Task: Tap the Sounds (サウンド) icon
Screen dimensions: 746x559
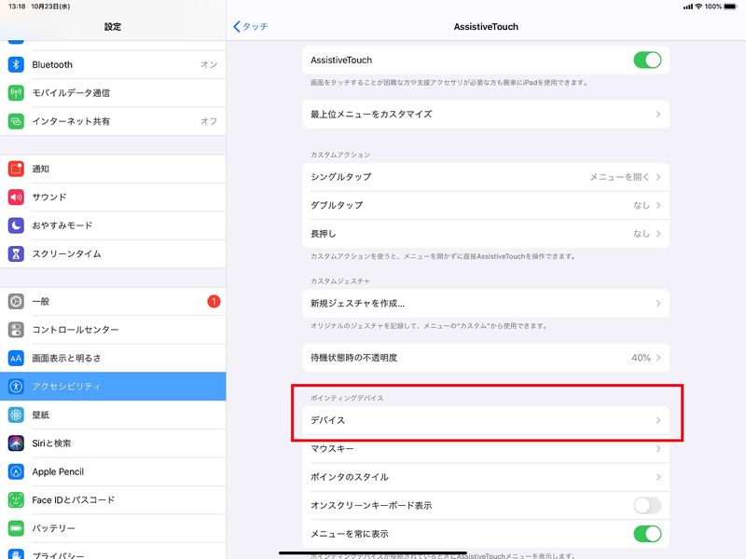Action: click(x=16, y=197)
